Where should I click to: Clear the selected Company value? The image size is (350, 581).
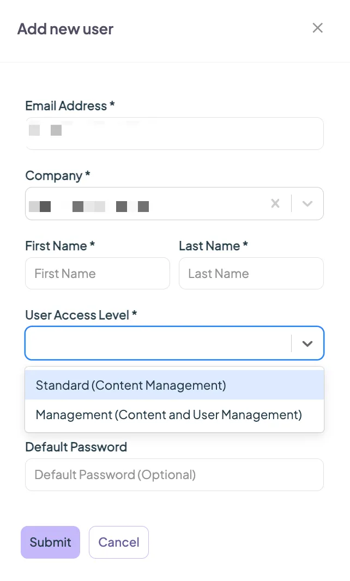[x=275, y=203]
